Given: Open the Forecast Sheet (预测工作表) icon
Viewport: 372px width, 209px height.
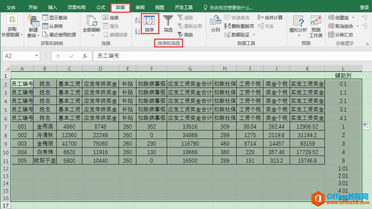Looking at the screenshot, I should (x=316, y=26).
